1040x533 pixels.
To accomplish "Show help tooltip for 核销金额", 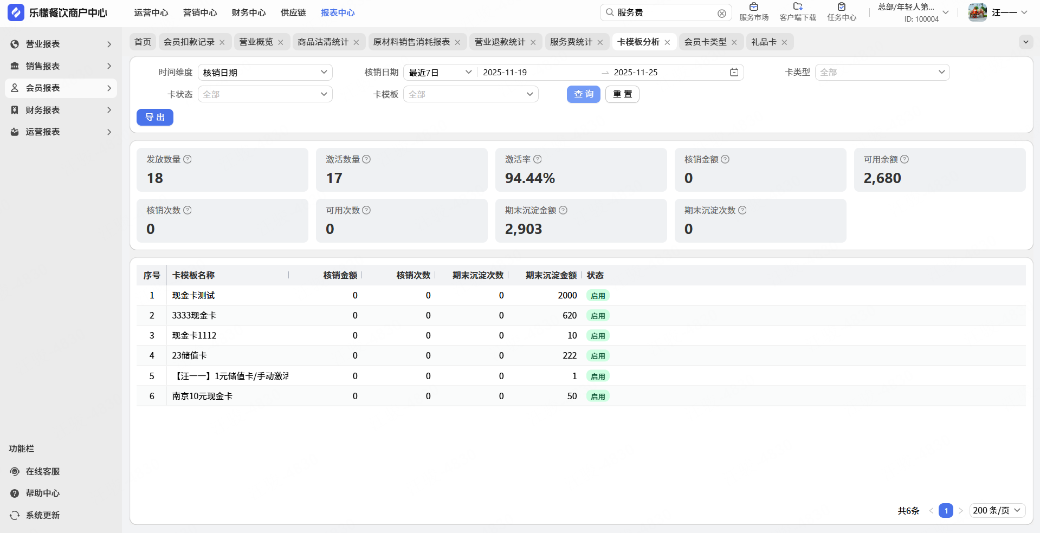I will tap(725, 159).
